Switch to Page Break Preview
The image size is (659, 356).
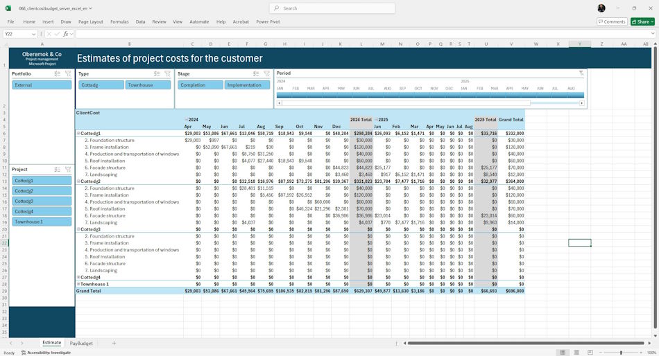coord(590,353)
